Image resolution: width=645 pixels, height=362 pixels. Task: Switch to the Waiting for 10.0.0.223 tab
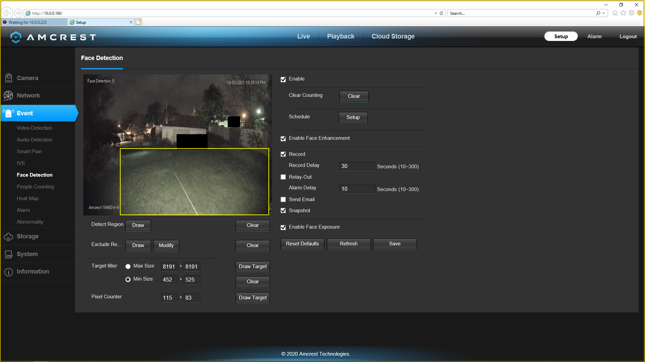tap(34, 22)
